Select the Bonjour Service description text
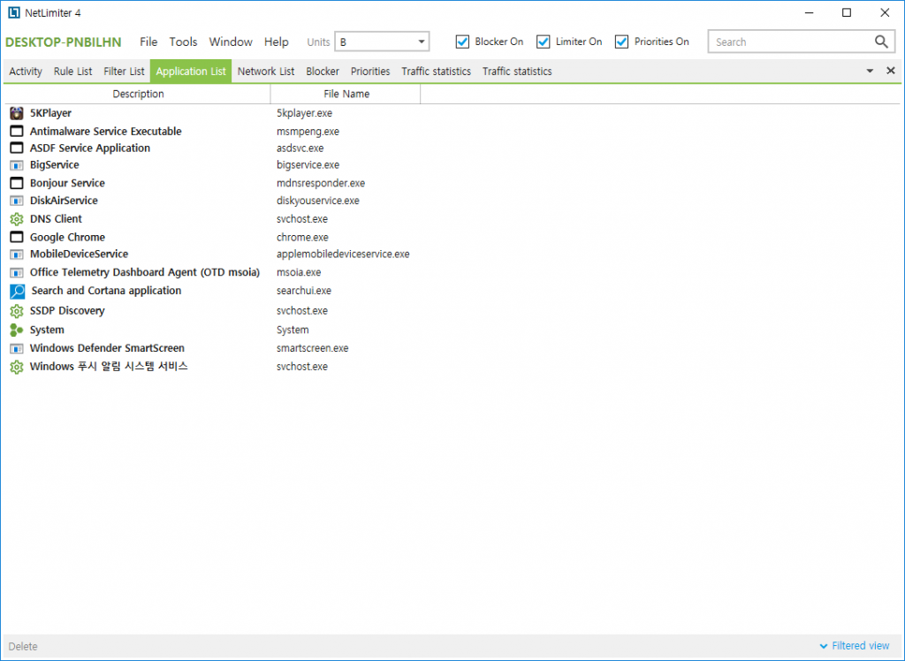Screen dimensions: 905x661 click(x=67, y=183)
